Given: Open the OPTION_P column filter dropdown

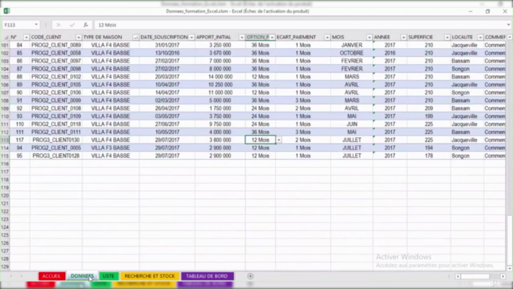Looking at the screenshot, I should pyautogui.click(x=272, y=38).
